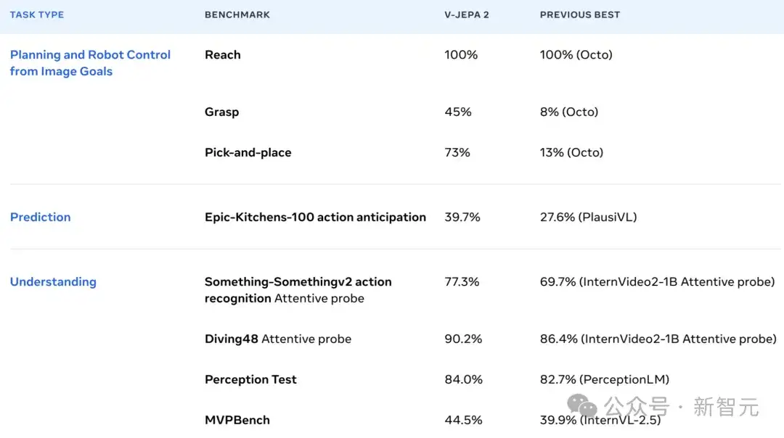Screen dimensions: 784x438
Task: Click the PREVIOUS BEST column header
Action: (x=579, y=15)
